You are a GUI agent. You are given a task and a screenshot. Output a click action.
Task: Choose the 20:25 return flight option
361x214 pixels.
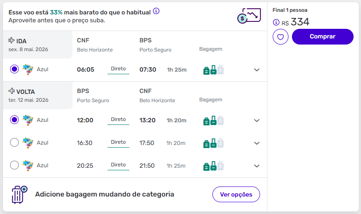(14, 165)
